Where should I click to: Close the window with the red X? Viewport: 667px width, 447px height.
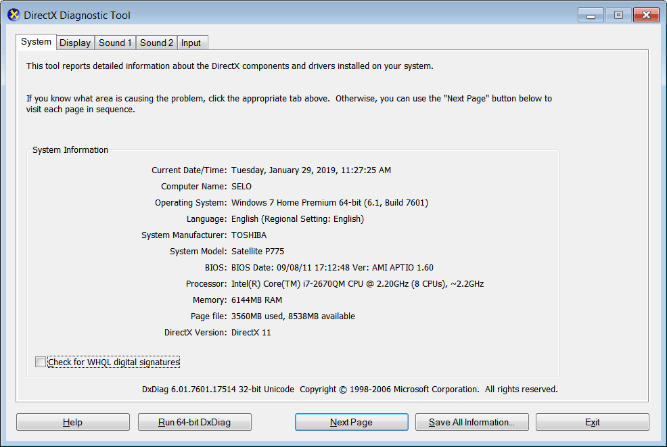coord(646,16)
